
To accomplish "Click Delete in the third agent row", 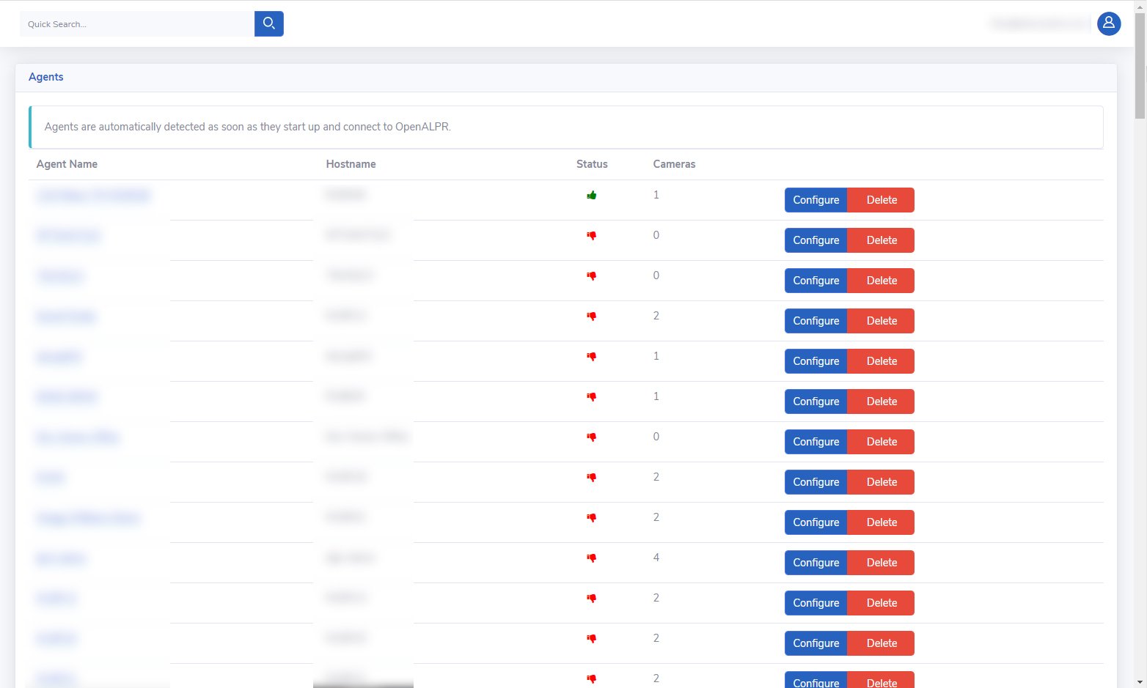I will pyautogui.click(x=881, y=281).
